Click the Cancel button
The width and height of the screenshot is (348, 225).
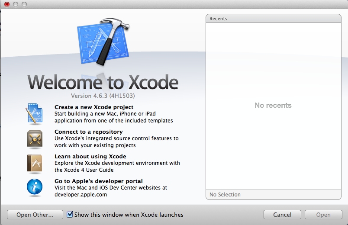282,215
